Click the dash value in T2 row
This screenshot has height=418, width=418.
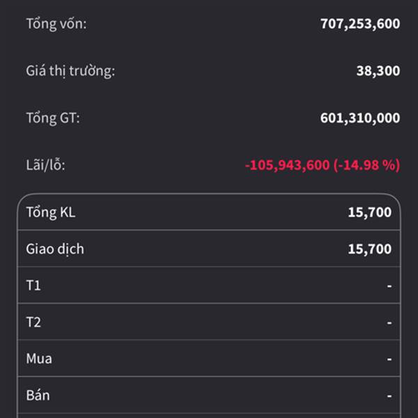click(389, 322)
